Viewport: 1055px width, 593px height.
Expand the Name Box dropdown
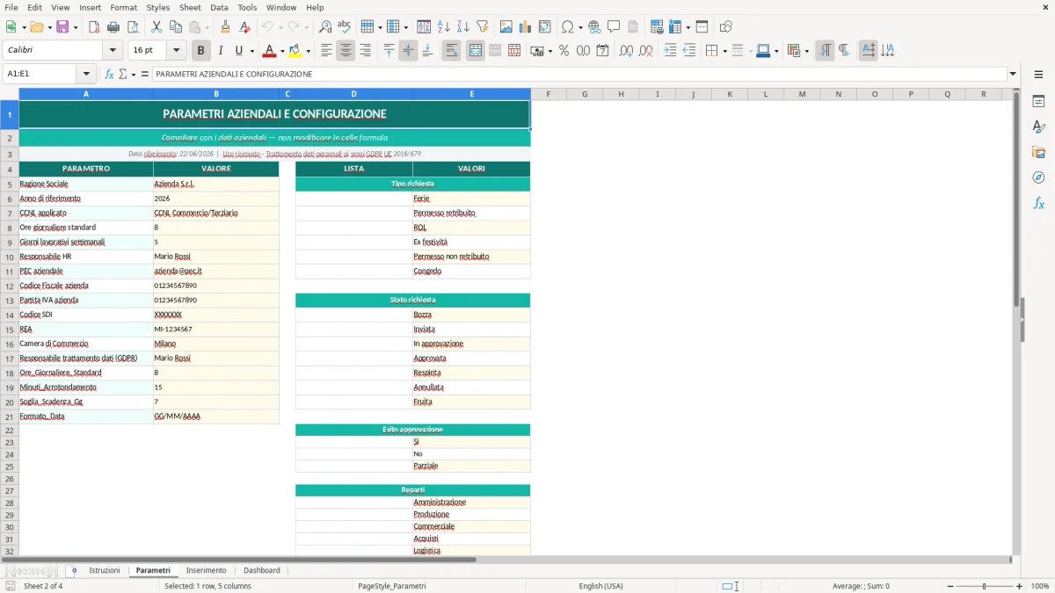click(86, 74)
